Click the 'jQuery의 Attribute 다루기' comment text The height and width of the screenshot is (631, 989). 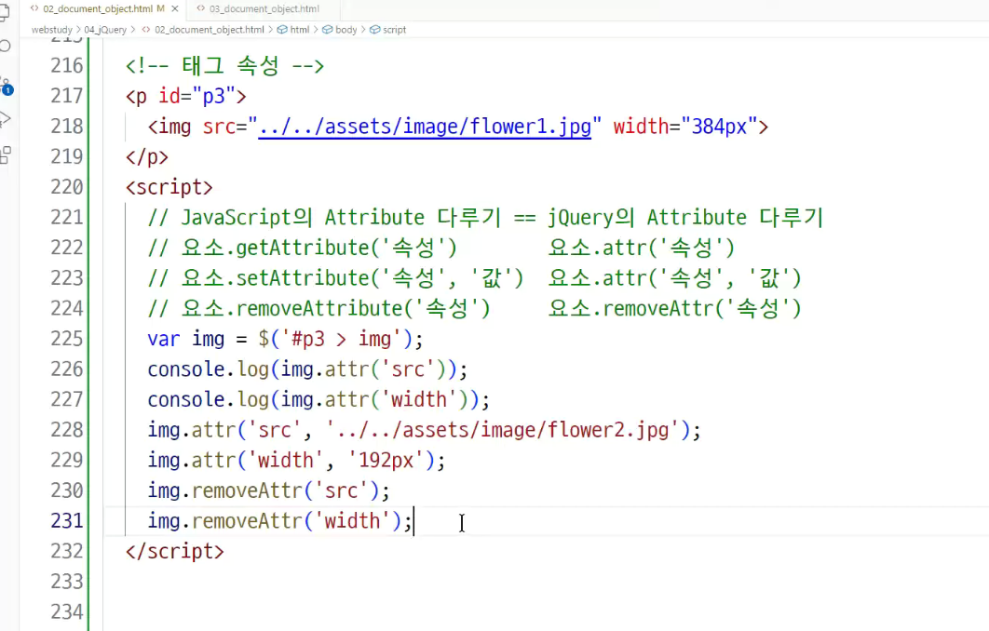685,218
